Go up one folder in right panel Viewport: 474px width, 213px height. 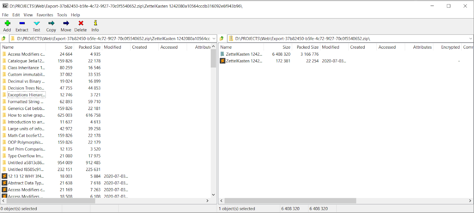222,39
